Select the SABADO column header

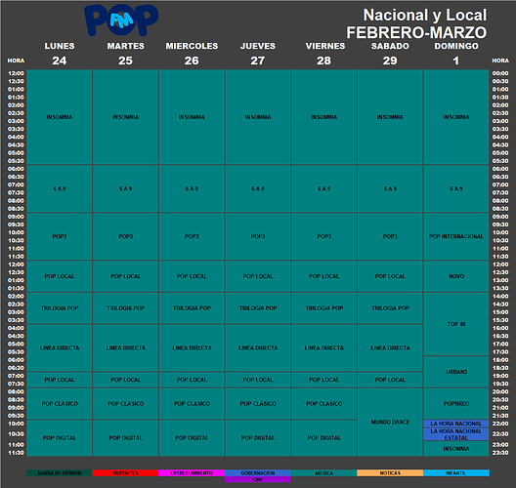[x=390, y=46]
